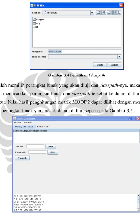140x213 pixels.
Task: Open the Berkas menu
Action: [18, 122]
